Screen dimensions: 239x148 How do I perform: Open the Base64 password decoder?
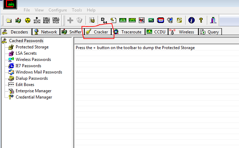[x=104, y=21]
